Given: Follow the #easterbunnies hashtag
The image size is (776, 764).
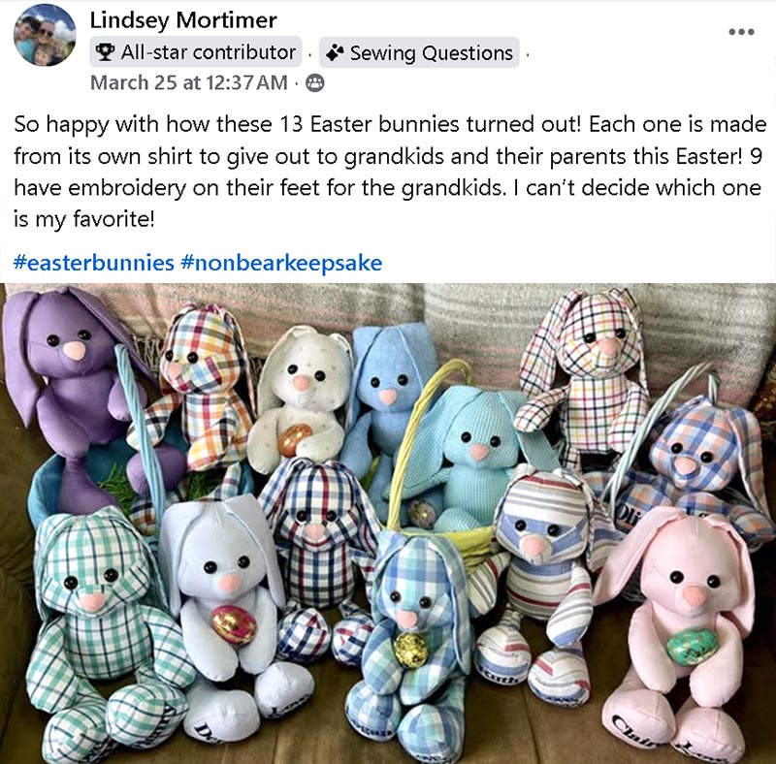Looking at the screenshot, I should coord(93,262).
